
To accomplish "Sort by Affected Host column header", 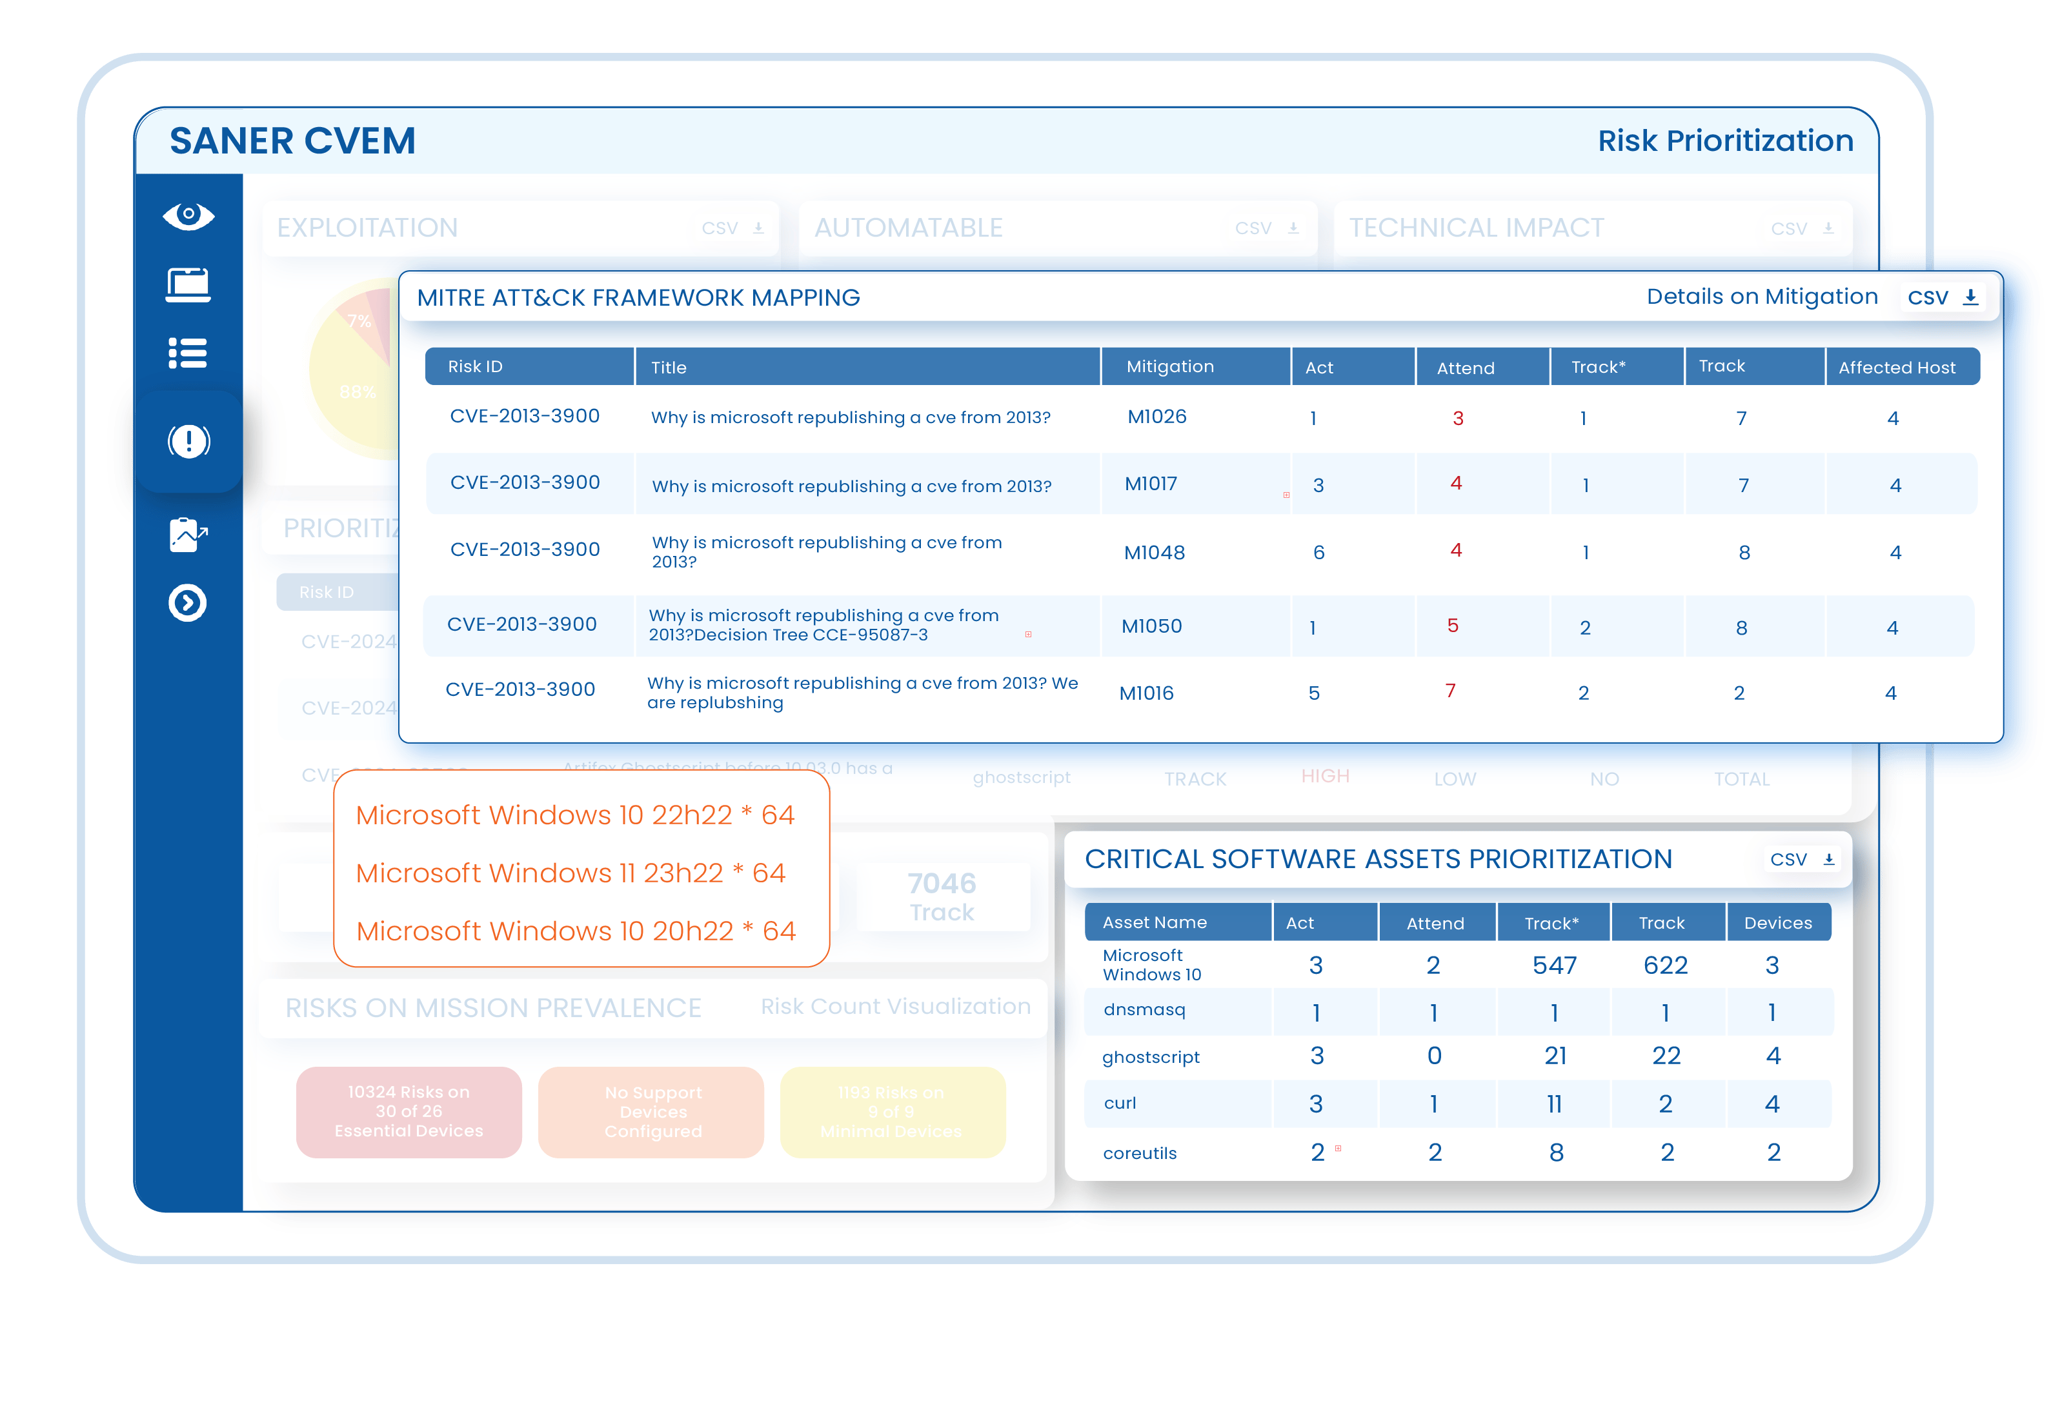I will (1896, 368).
